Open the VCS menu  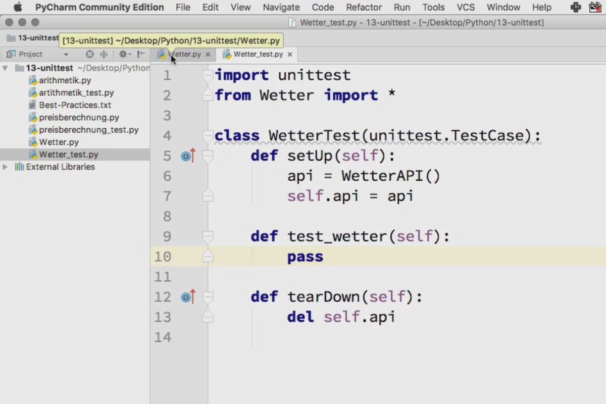[466, 7]
